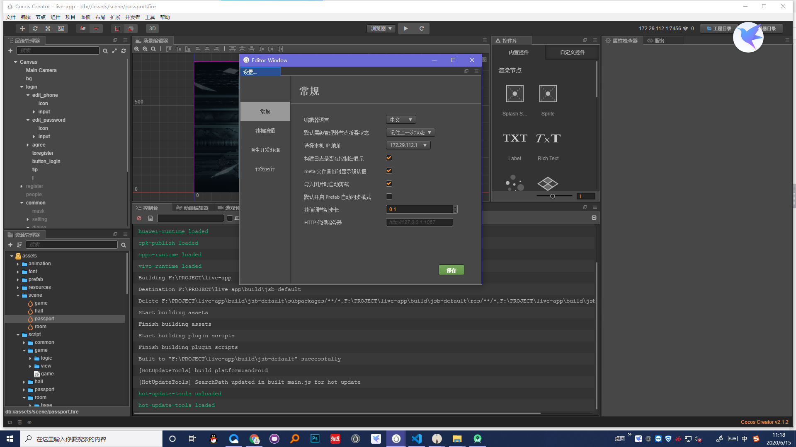Select the move transform tool
Viewport: 796px width, 447px height.
tap(22, 29)
